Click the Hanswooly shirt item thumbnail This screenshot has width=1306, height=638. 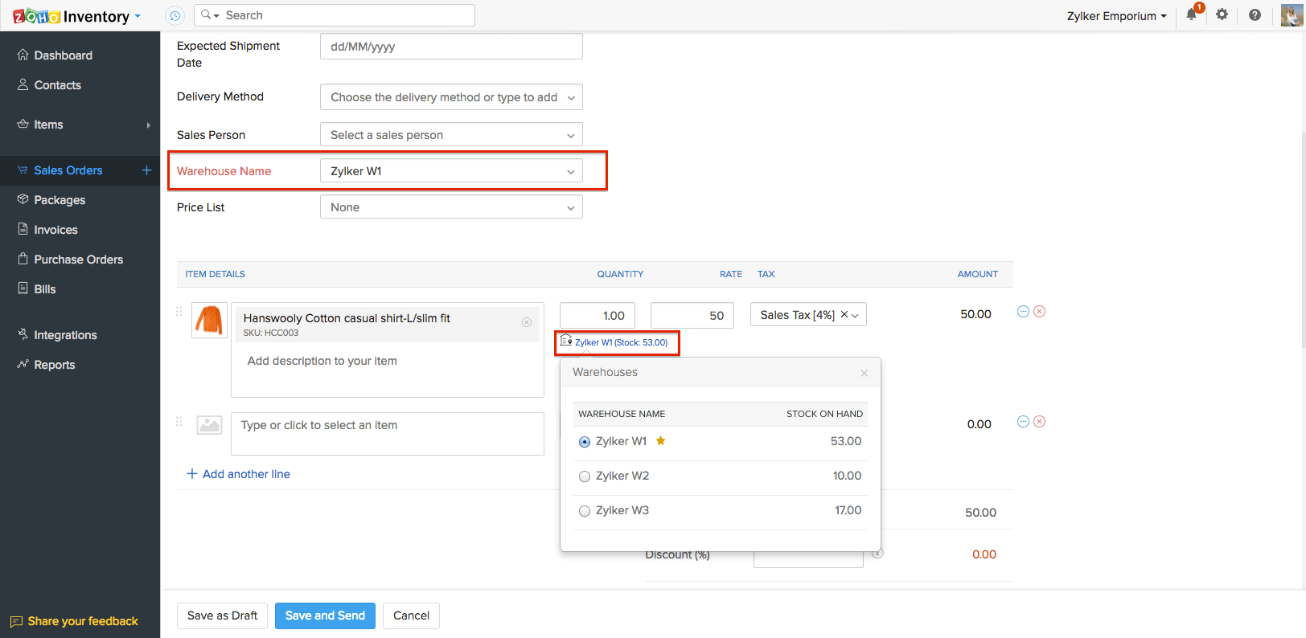point(209,320)
